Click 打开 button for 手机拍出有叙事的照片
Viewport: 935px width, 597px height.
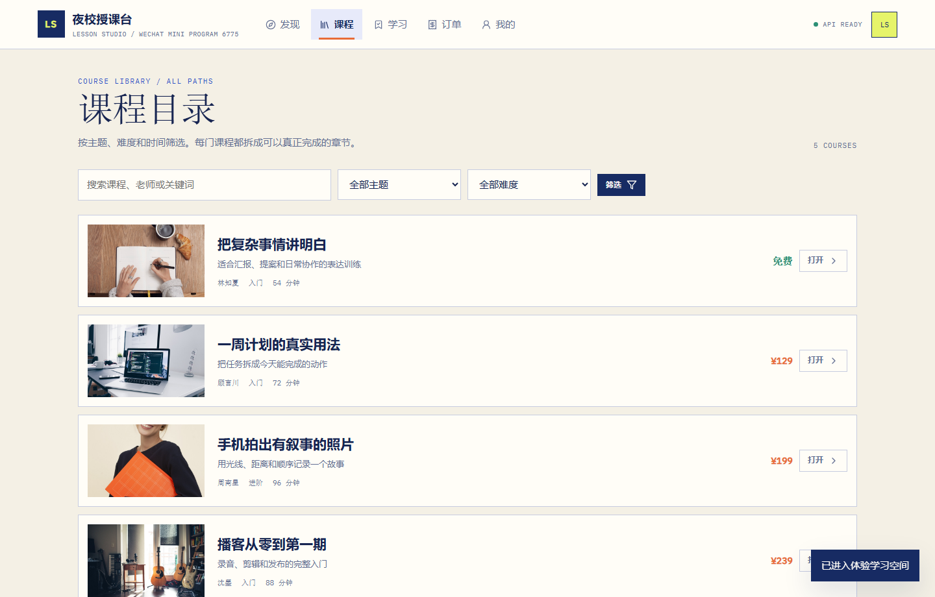(x=823, y=461)
